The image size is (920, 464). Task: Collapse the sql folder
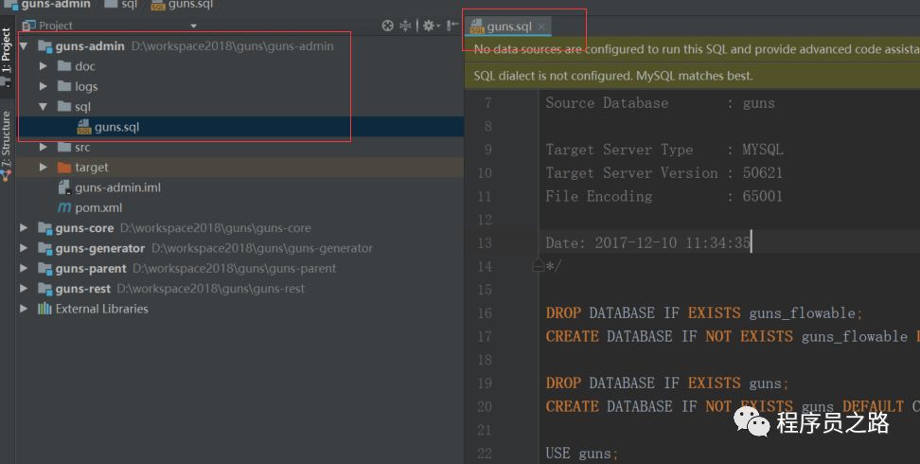[43, 107]
